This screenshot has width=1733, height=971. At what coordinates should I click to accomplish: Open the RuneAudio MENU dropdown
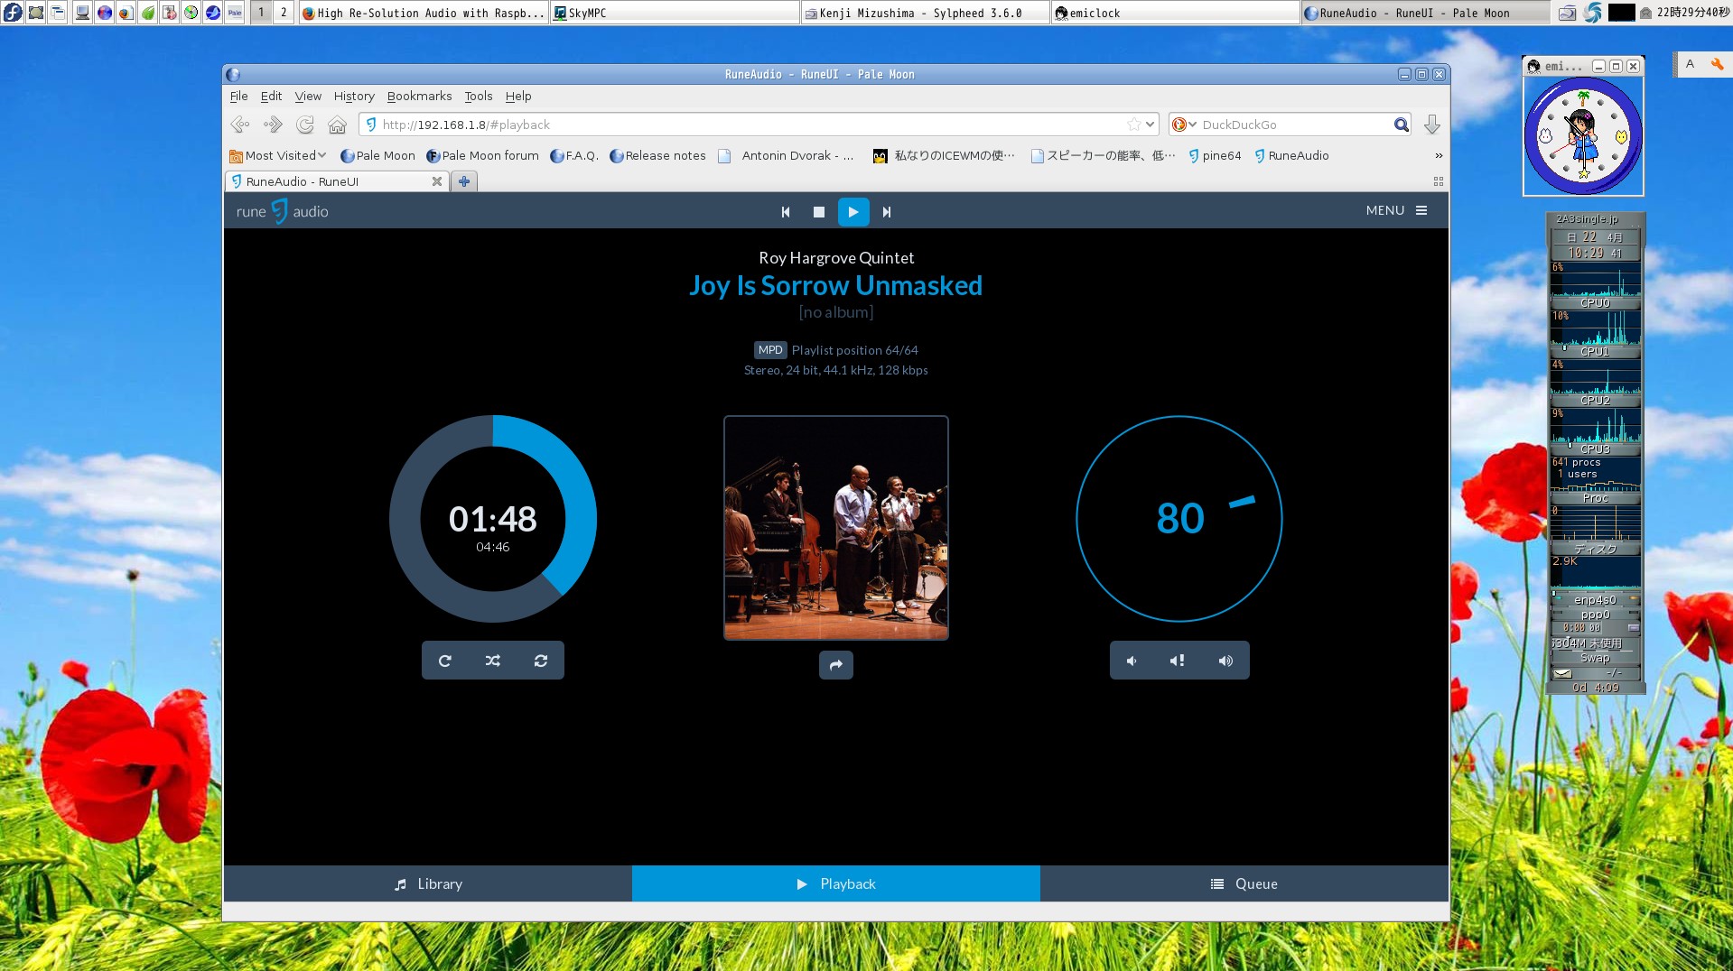tap(1396, 210)
